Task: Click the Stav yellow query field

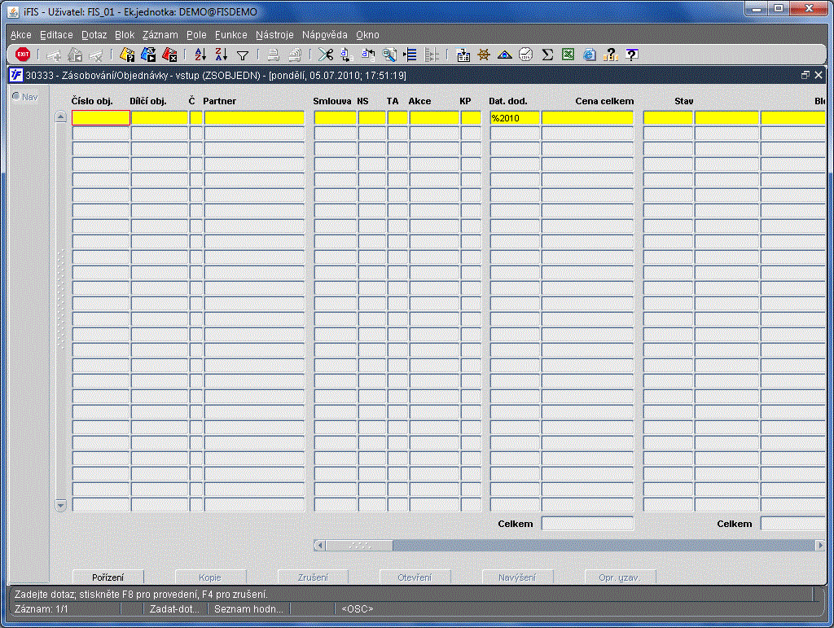Action: tap(668, 117)
